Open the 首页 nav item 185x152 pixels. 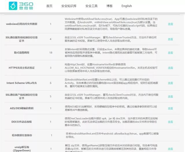(49, 6)
